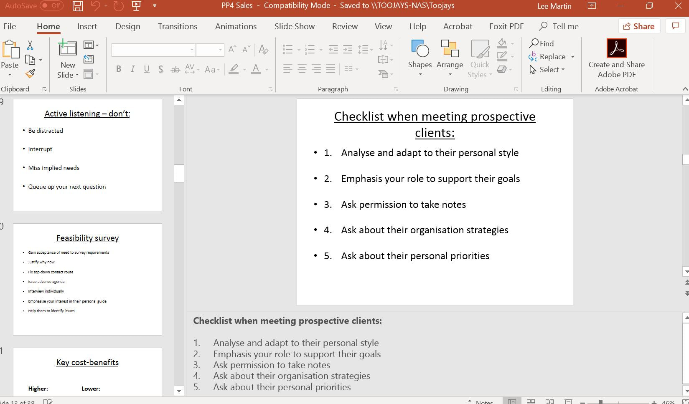This screenshot has height=404, width=689.
Task: Open Change Case Aa dropdown
Action: pos(212,69)
